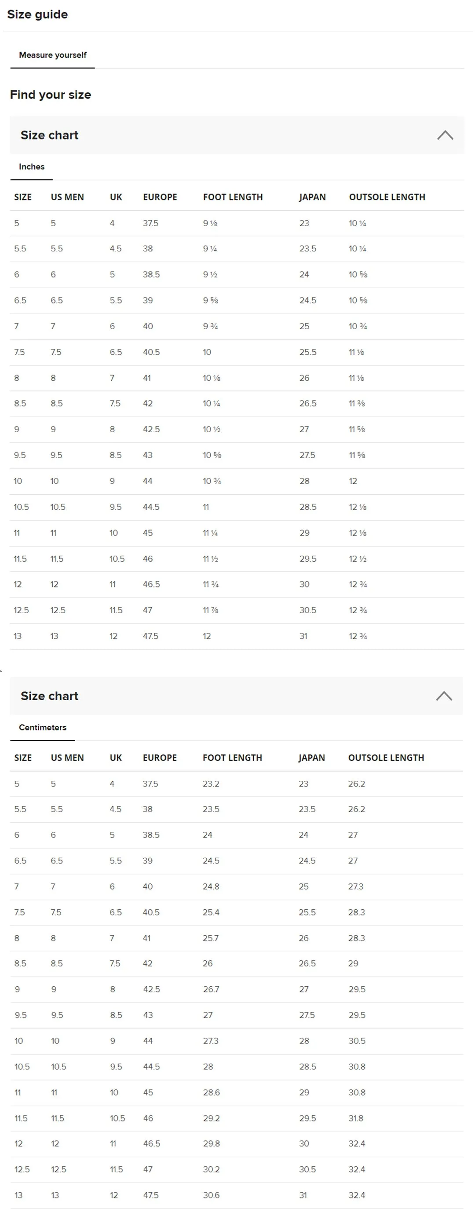Collapse the first Size chart with chevron
475x1209 pixels.
pos(445,135)
